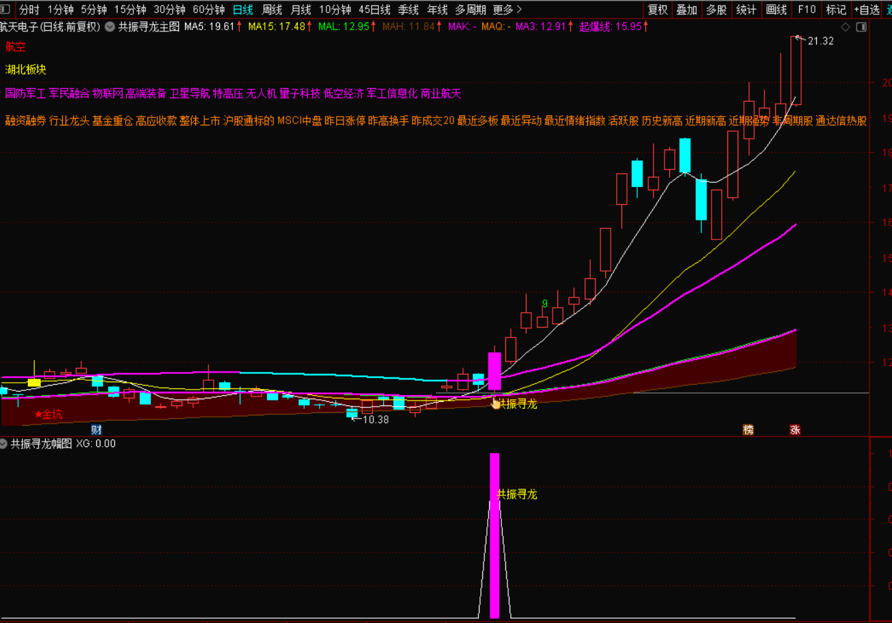This screenshot has height=623, width=892.
Task: Open the 低空经济 concept tag link
Action: point(344,93)
